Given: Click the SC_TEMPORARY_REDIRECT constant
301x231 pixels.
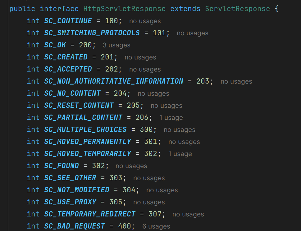Looking at the screenshot, I should (x=90, y=214).
